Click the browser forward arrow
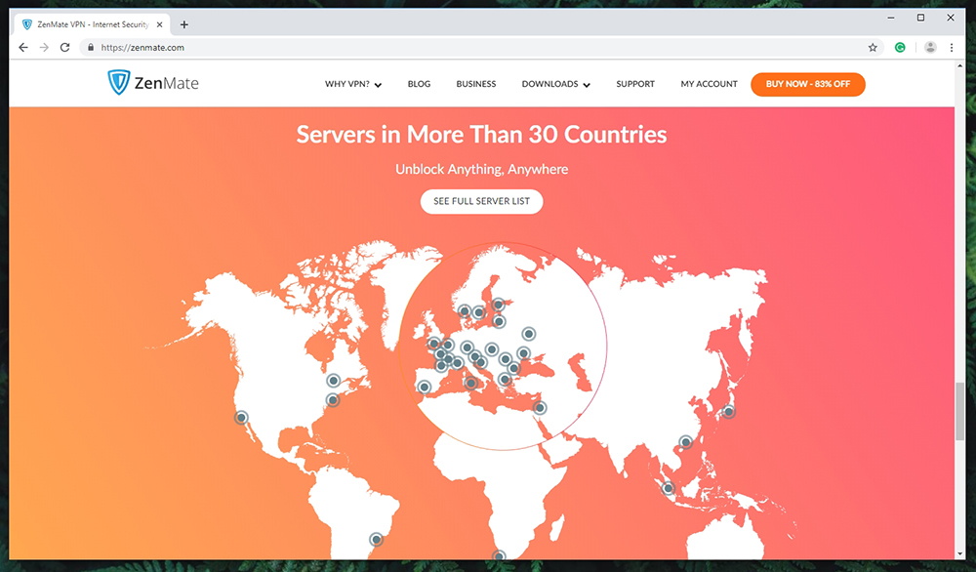 [44, 47]
